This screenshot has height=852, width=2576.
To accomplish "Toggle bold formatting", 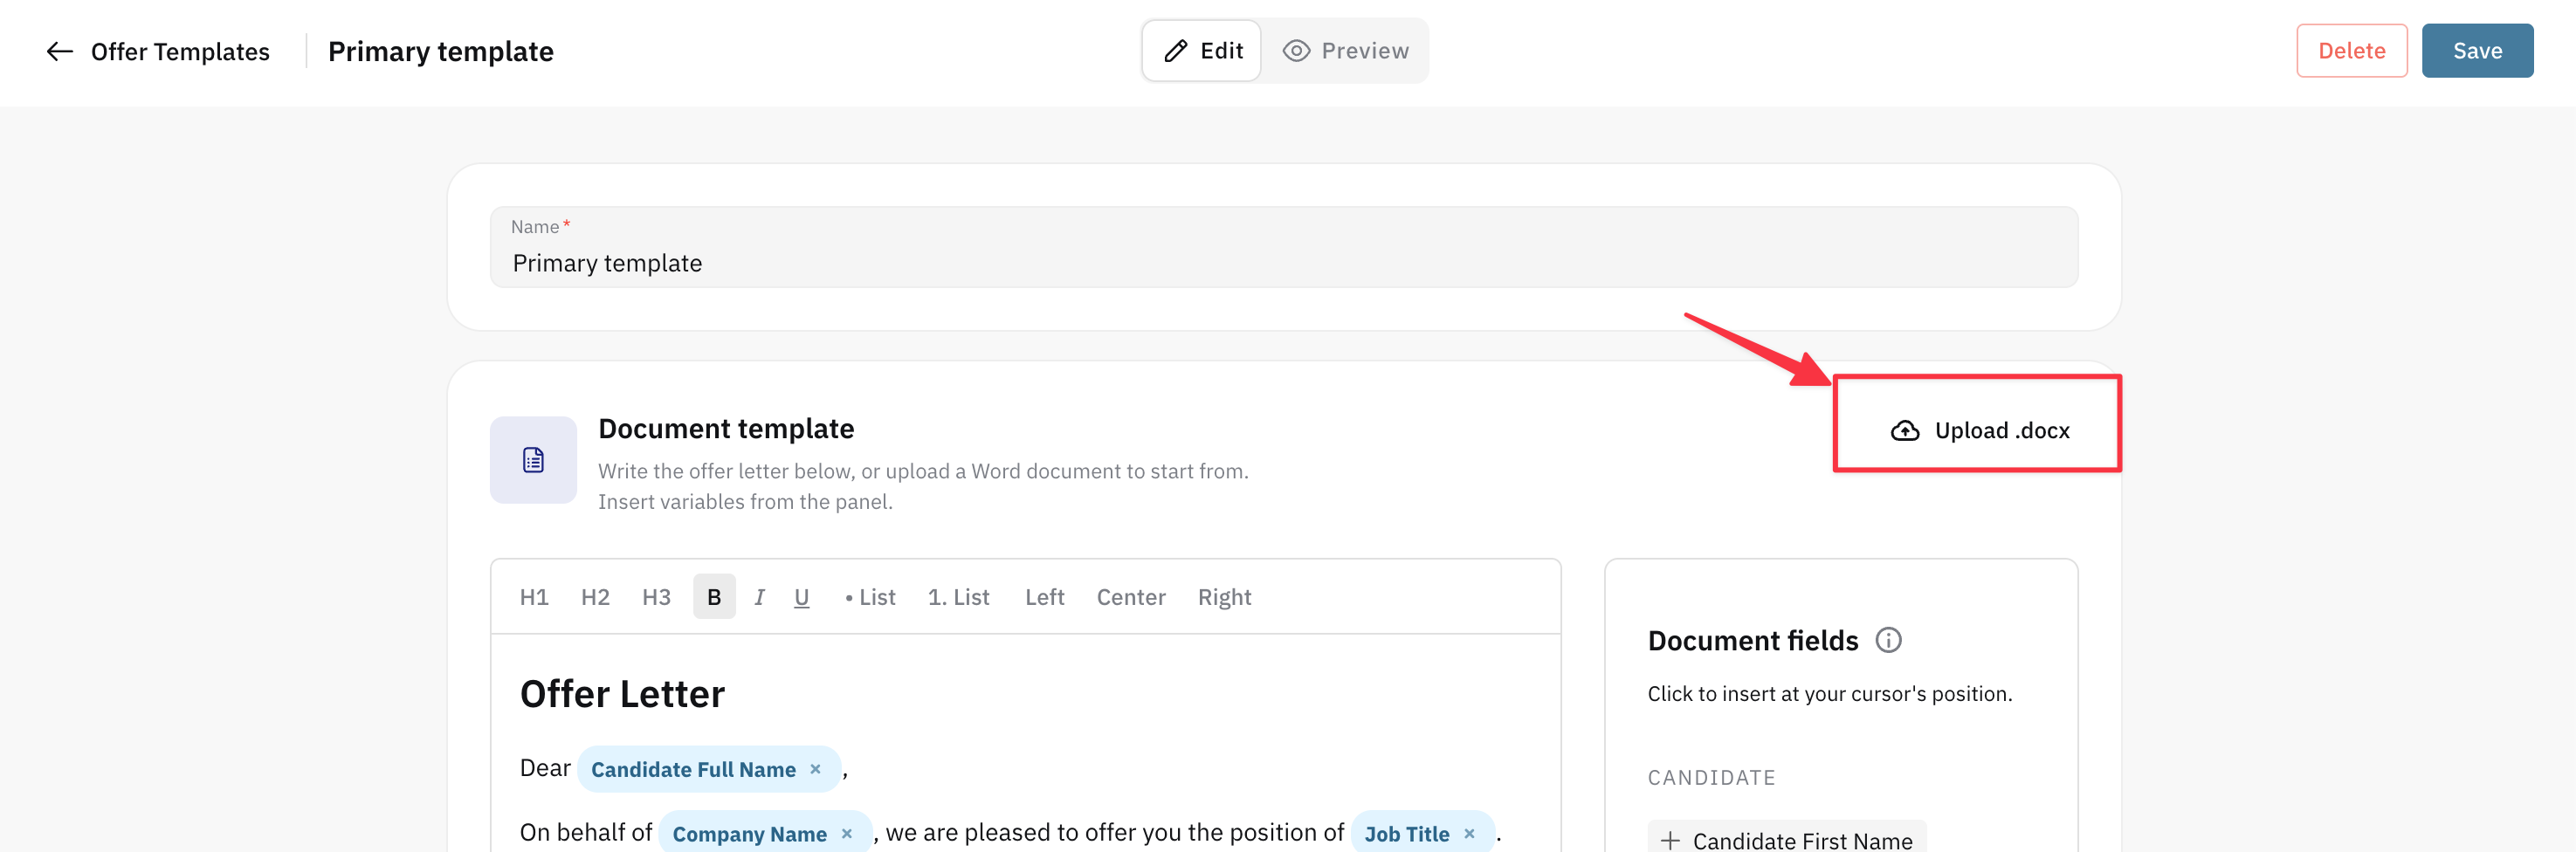I will click(x=714, y=597).
